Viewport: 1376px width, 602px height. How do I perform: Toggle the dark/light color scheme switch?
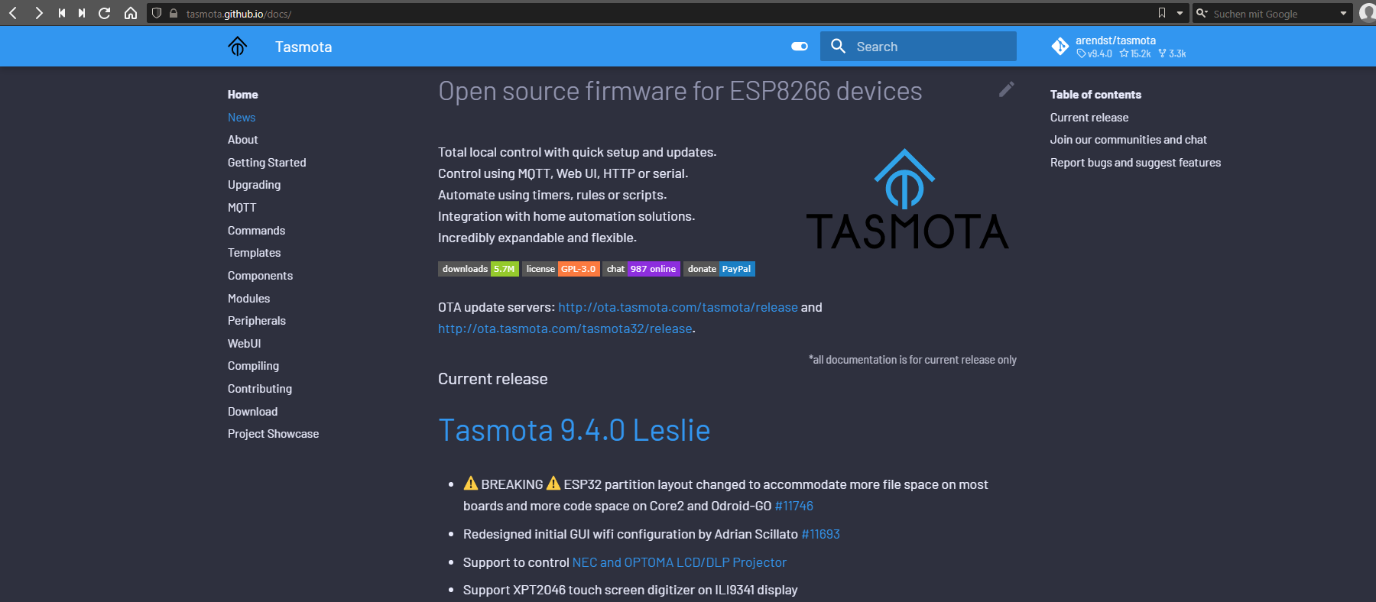coord(800,47)
